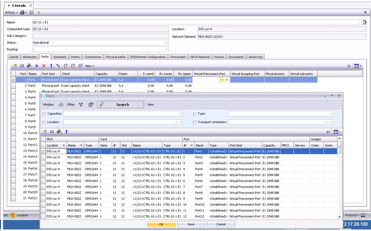Click the filter settings icon beside funnel

click(x=91, y=104)
